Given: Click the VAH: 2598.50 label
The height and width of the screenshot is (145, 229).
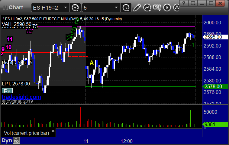Looking at the screenshot, I should point(17,24).
